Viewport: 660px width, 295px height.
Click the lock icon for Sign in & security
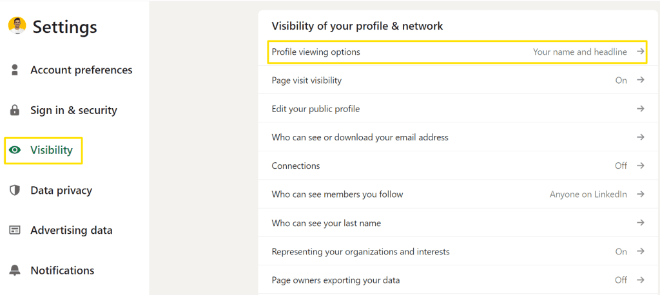pyautogui.click(x=15, y=110)
